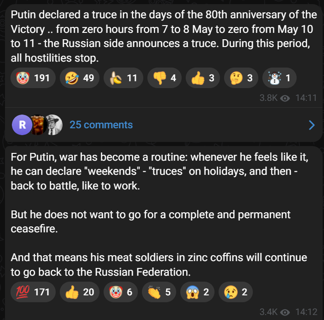
Task: Click the man in hat commenter avatar
Action: (x=53, y=125)
